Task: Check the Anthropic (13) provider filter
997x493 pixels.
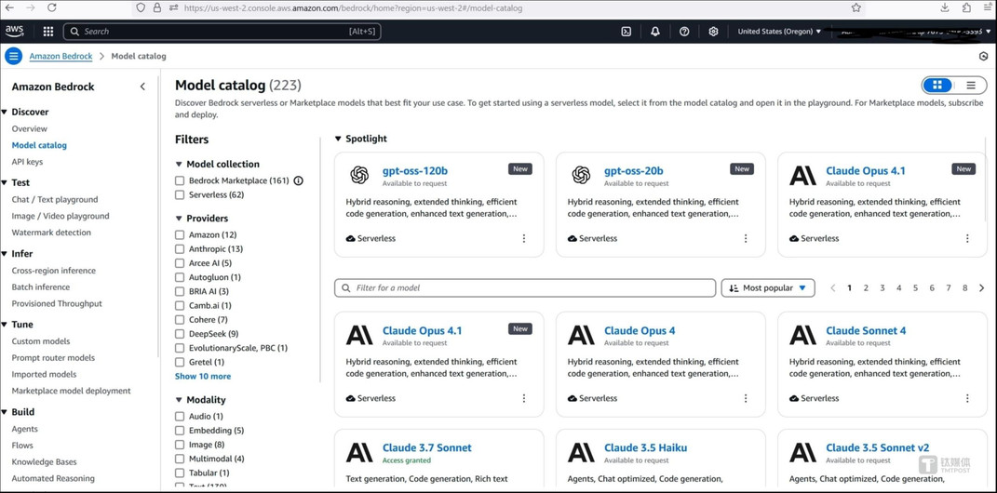Action: tap(180, 249)
